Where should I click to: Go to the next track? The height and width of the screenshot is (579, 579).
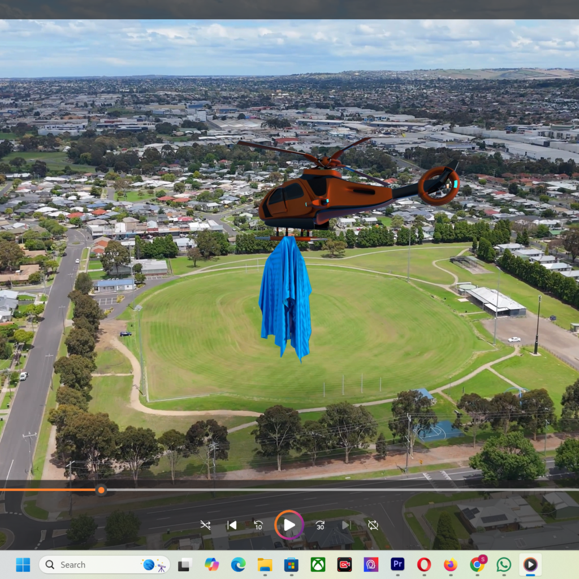point(346,525)
